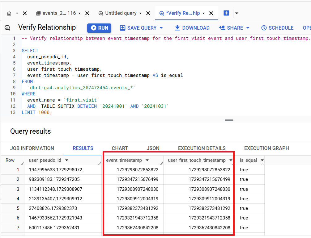
Task: Click the SCHEDULE option in the toolbar
Action: click(277, 27)
